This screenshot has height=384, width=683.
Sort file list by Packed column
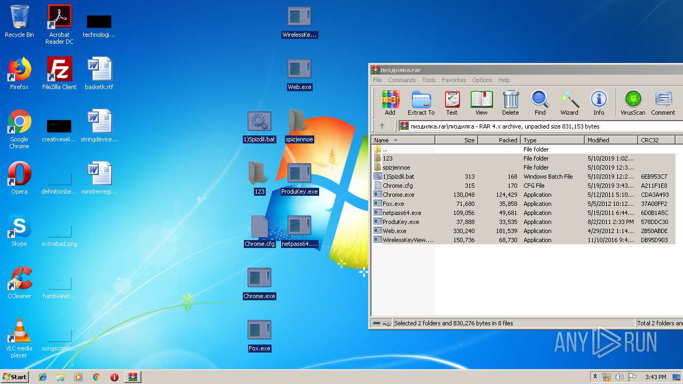coord(499,140)
